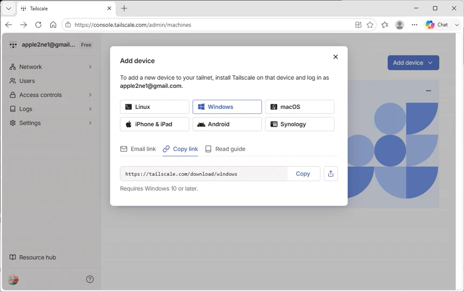Open the tab list dropdown arrow

[x=9, y=8]
